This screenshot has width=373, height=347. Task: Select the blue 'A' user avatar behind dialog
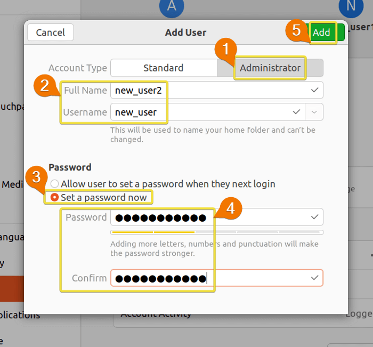pos(172,7)
